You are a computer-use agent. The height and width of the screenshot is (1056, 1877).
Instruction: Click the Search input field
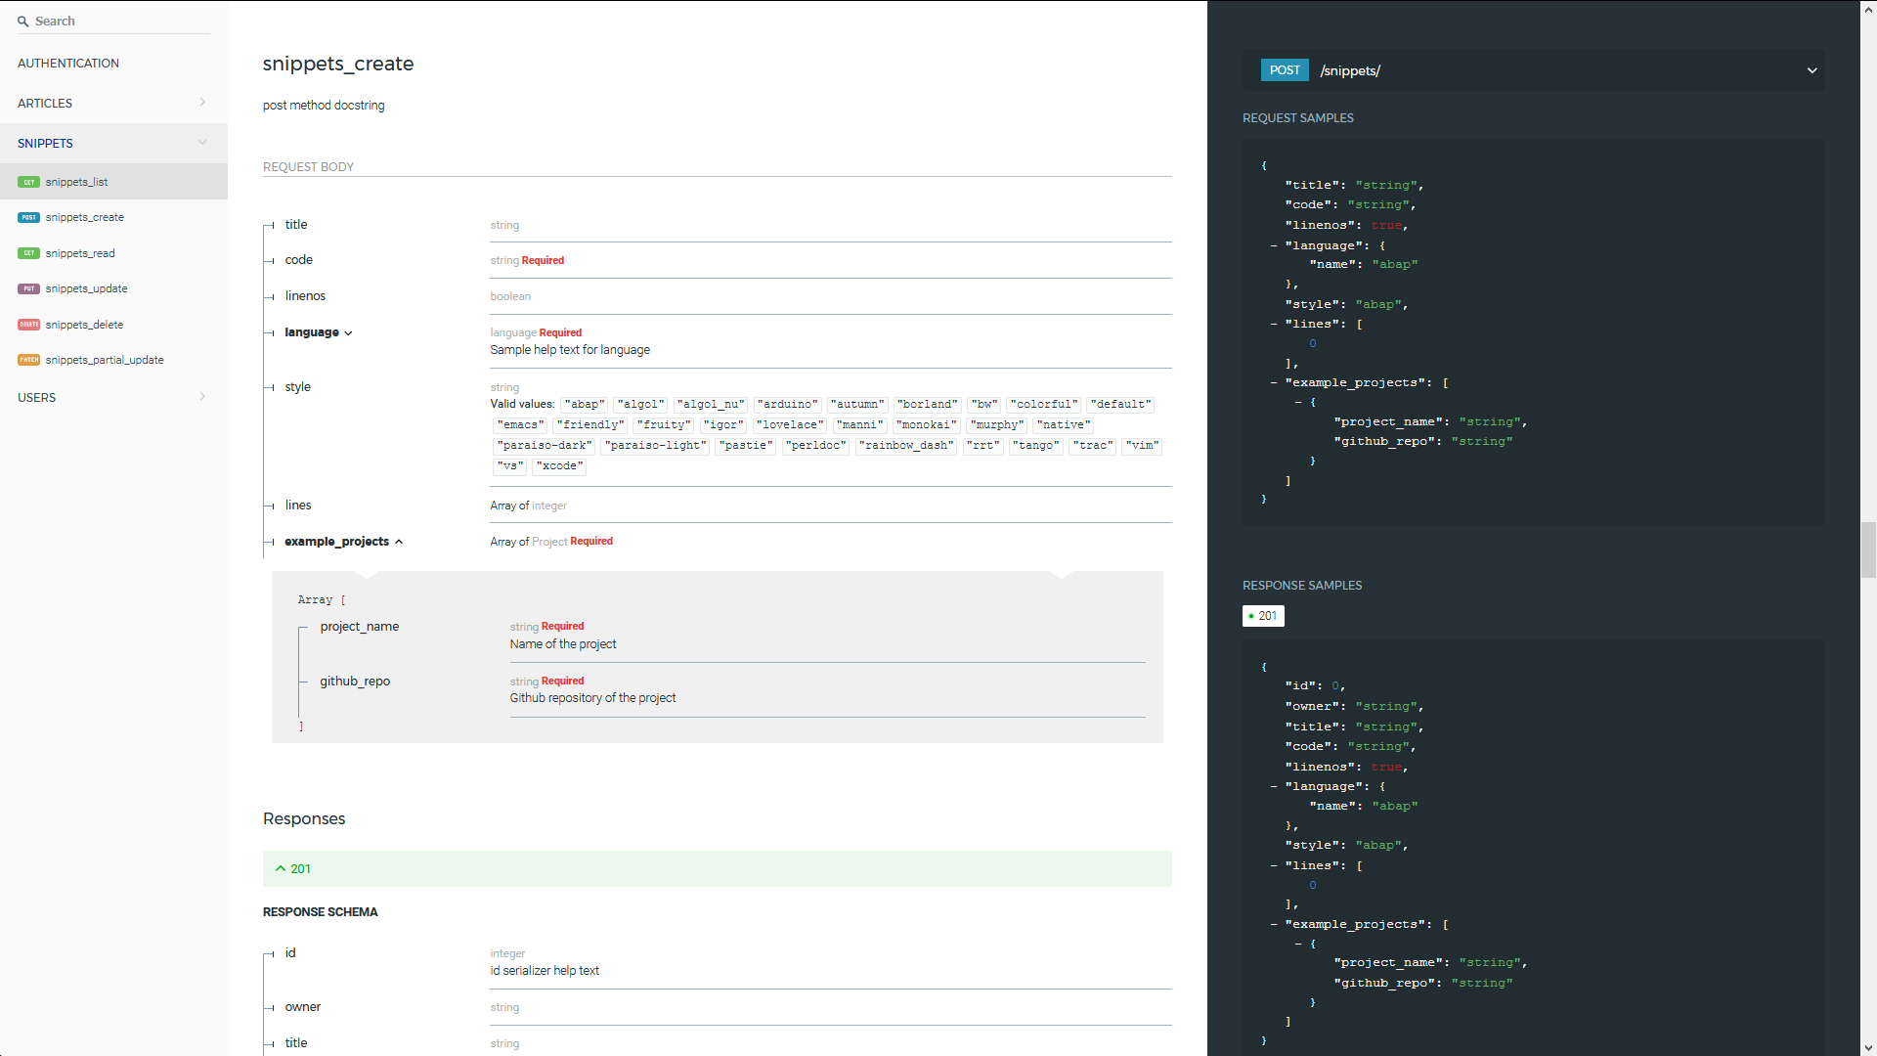tap(118, 20)
